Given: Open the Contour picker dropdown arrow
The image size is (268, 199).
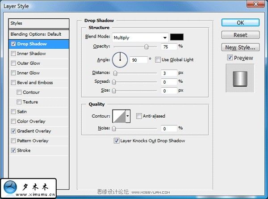Looking at the screenshot, I should [128, 116].
